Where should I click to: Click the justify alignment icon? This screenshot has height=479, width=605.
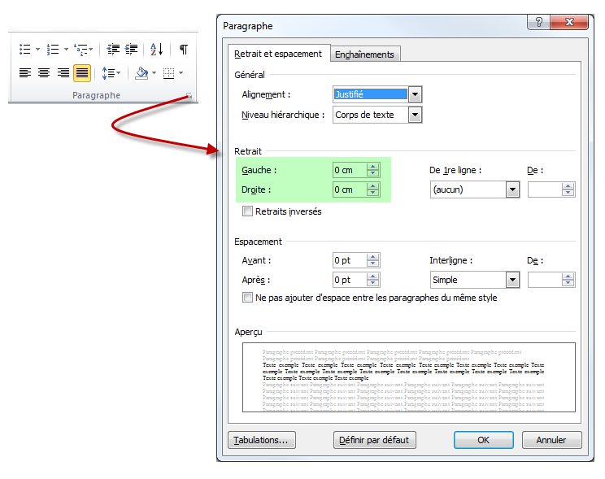pyautogui.click(x=81, y=73)
